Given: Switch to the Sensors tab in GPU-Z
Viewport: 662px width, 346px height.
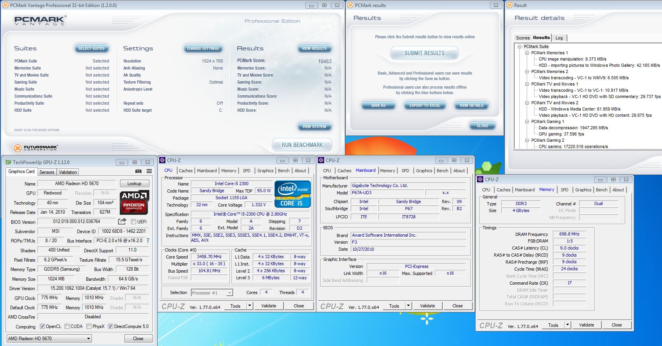Looking at the screenshot, I should (47, 172).
